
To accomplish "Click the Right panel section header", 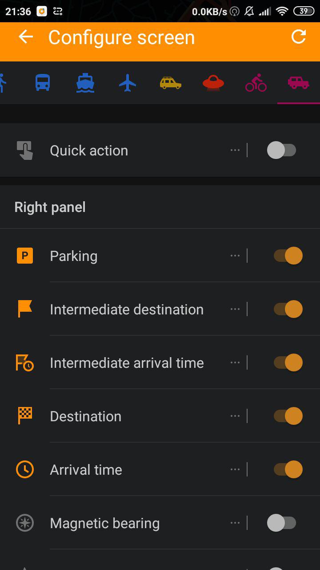I will click(x=50, y=207).
